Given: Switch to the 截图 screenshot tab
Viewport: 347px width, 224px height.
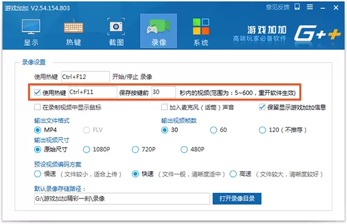Looking at the screenshot, I should [x=116, y=32].
